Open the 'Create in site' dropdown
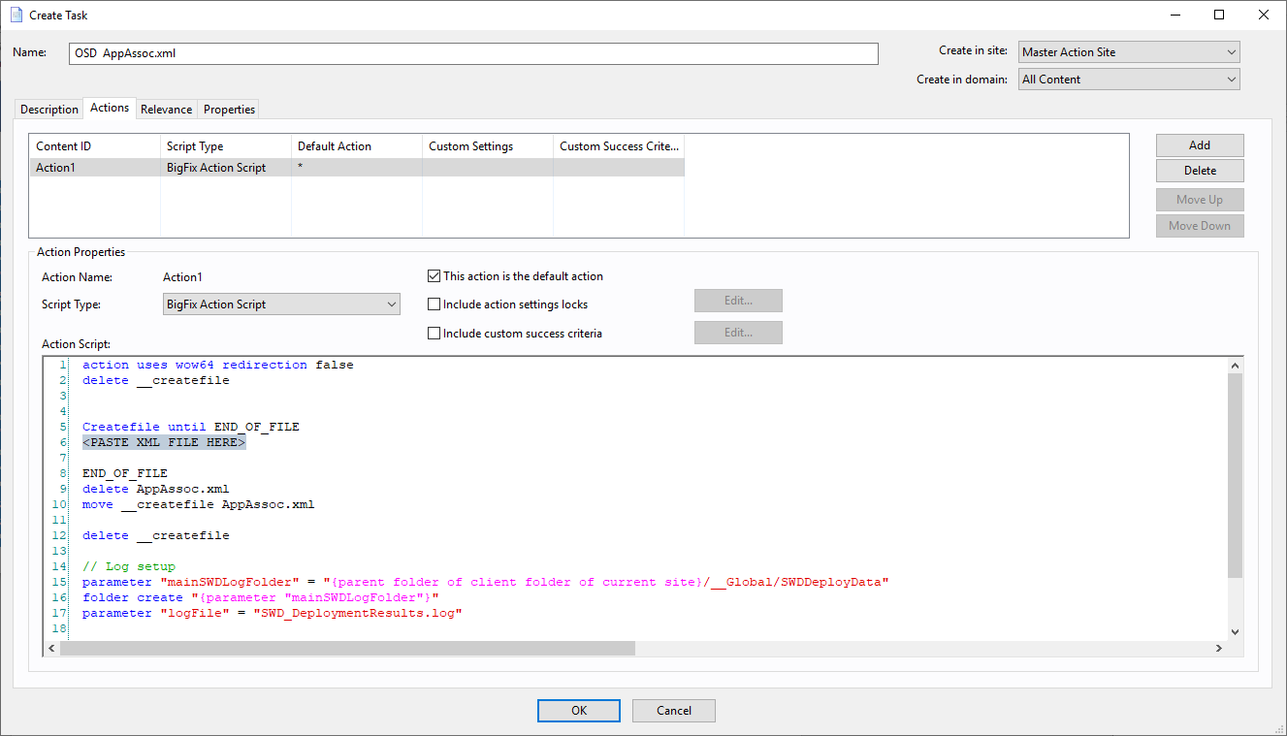 tap(1130, 52)
